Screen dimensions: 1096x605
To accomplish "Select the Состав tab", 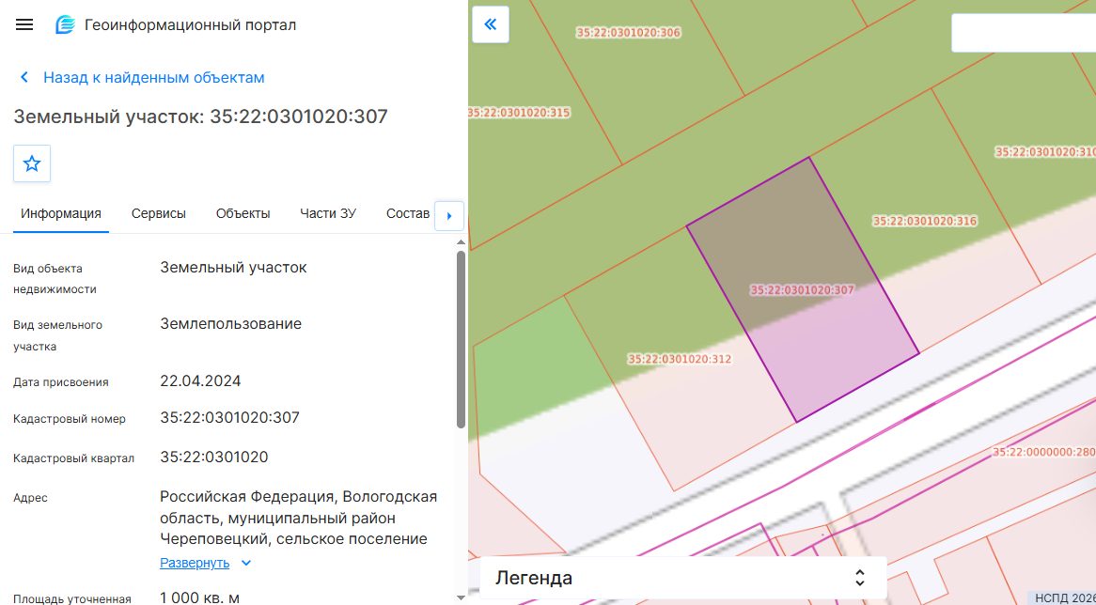I will click(x=408, y=214).
